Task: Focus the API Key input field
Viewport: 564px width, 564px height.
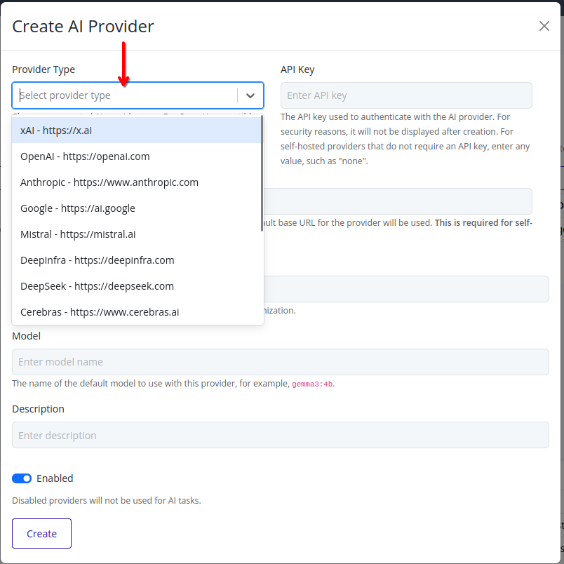Action: tap(406, 95)
